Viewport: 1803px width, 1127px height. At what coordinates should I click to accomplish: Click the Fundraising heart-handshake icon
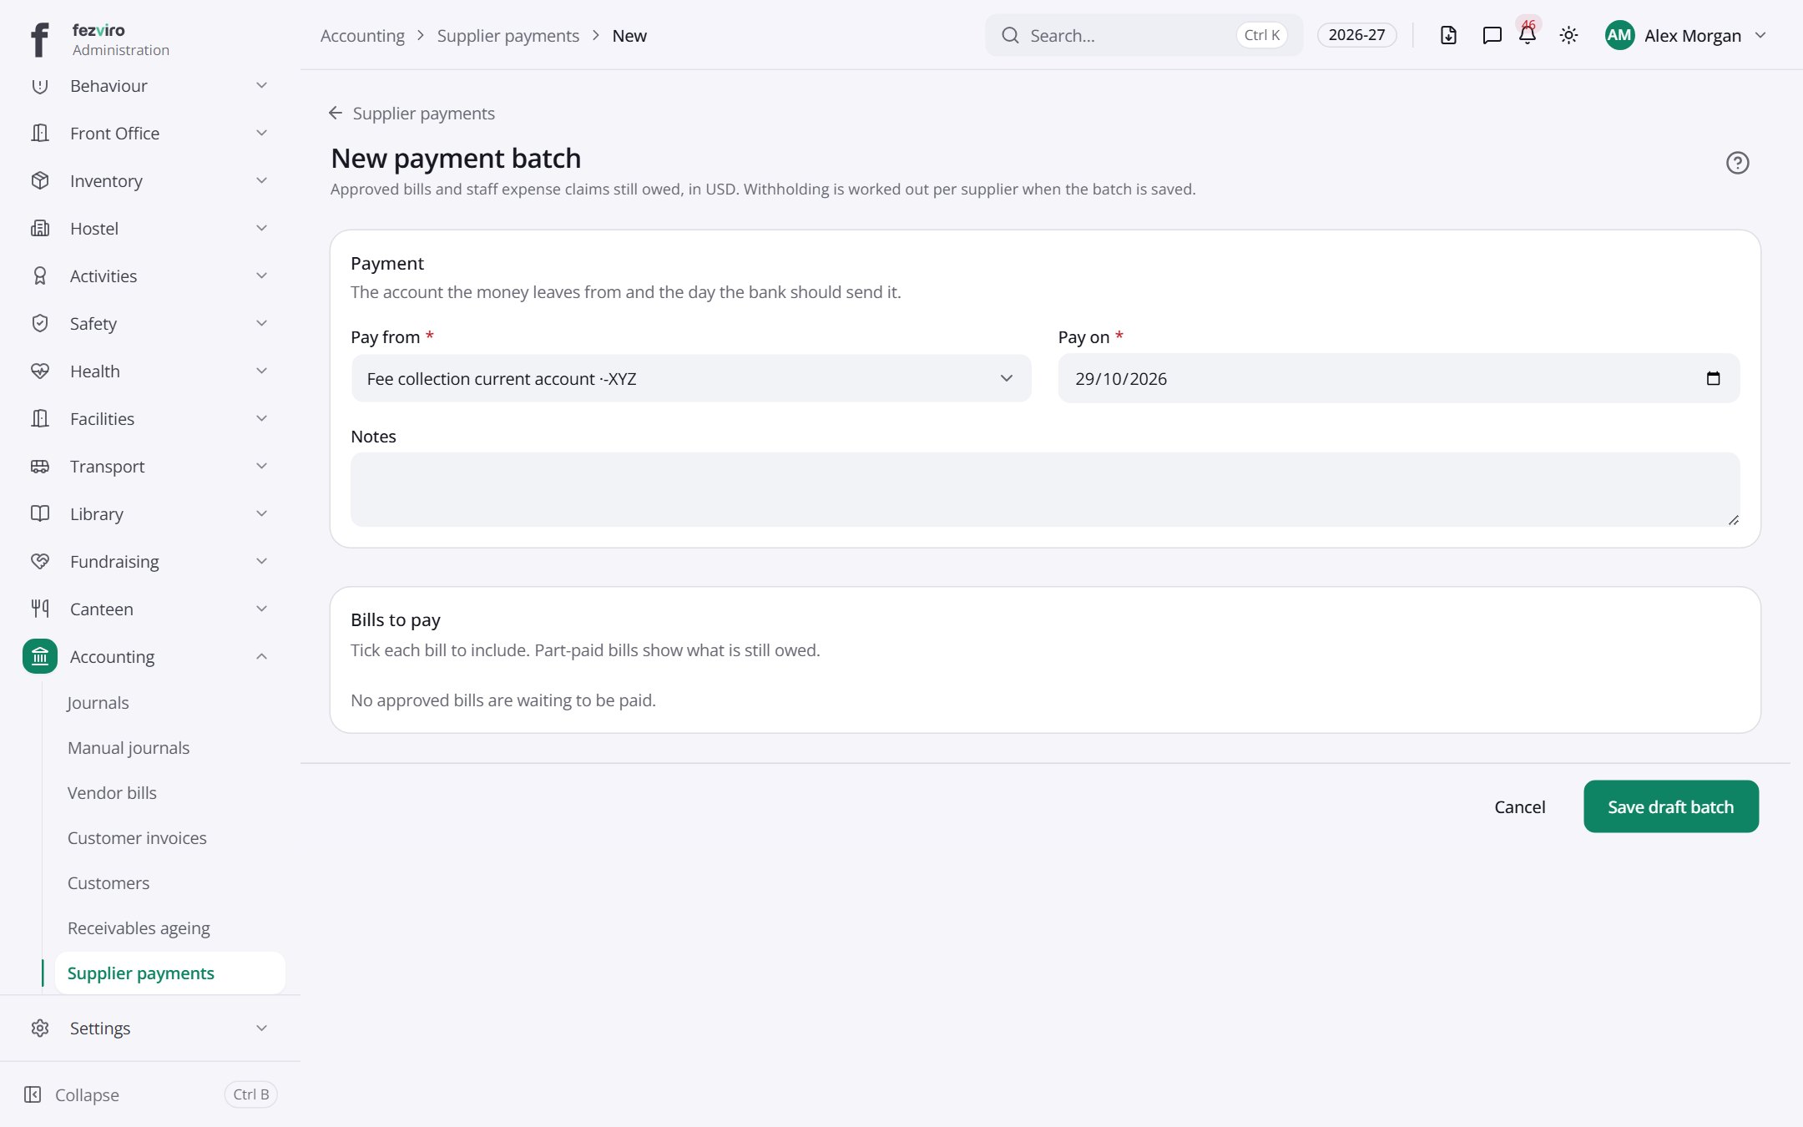40,562
